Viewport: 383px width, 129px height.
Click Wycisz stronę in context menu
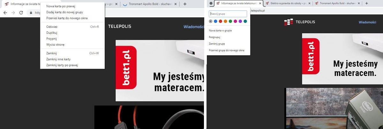tap(55, 45)
